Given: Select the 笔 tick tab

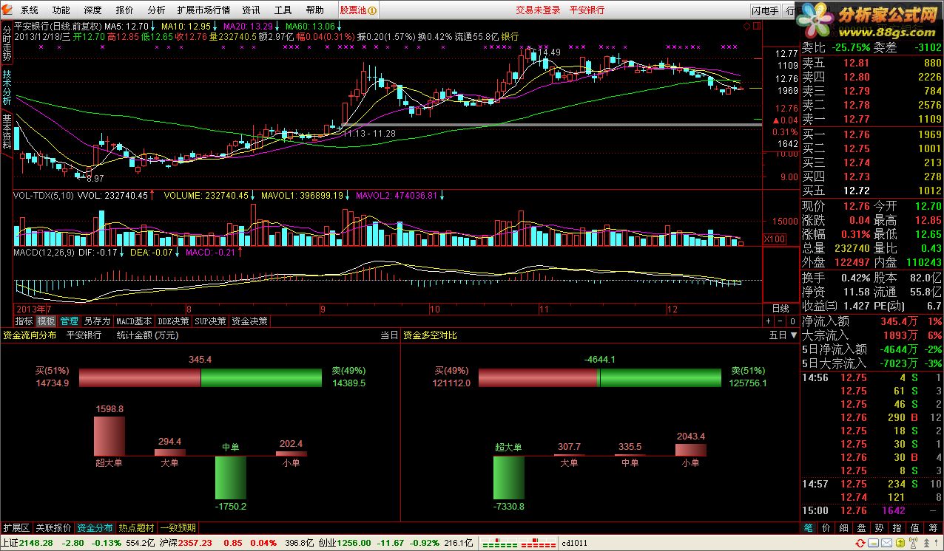Looking at the screenshot, I should tap(809, 528).
